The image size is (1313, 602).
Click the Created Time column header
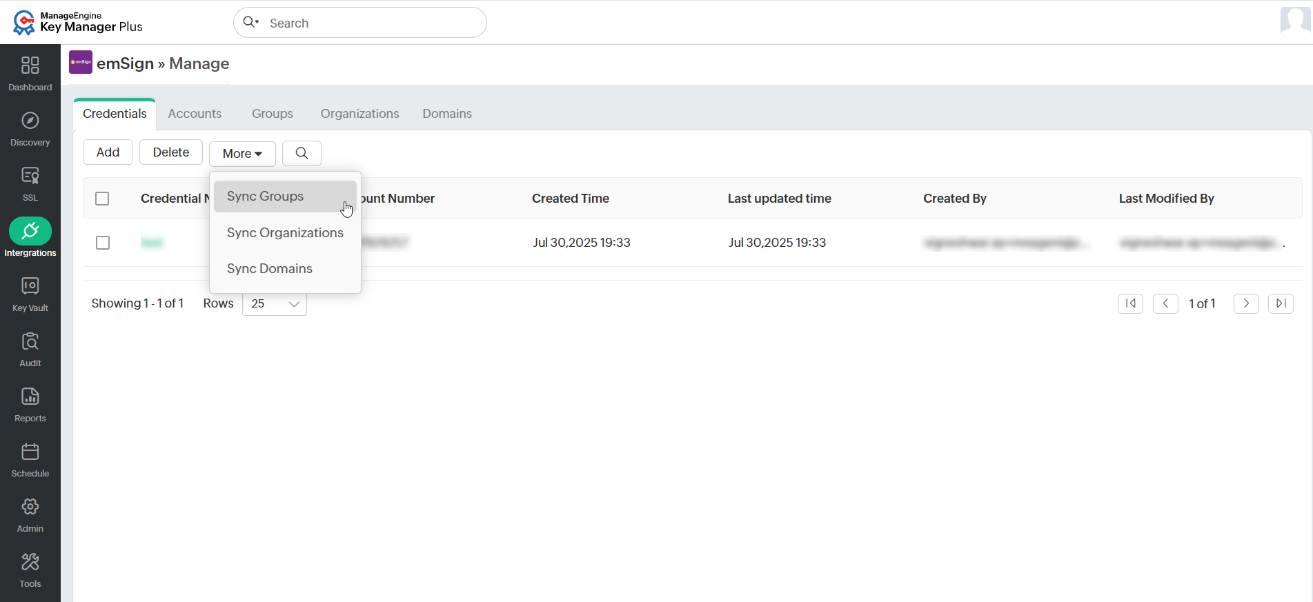tap(571, 199)
